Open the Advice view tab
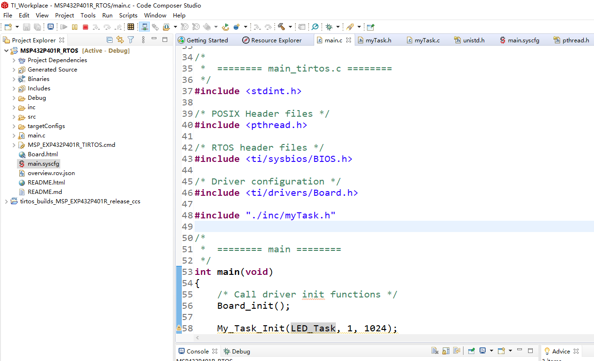The image size is (594, 361). 557,351
